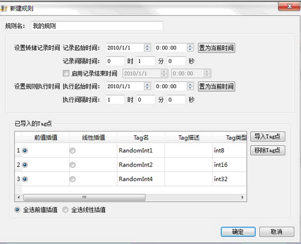Click the Tag名 column header

(x=141, y=137)
